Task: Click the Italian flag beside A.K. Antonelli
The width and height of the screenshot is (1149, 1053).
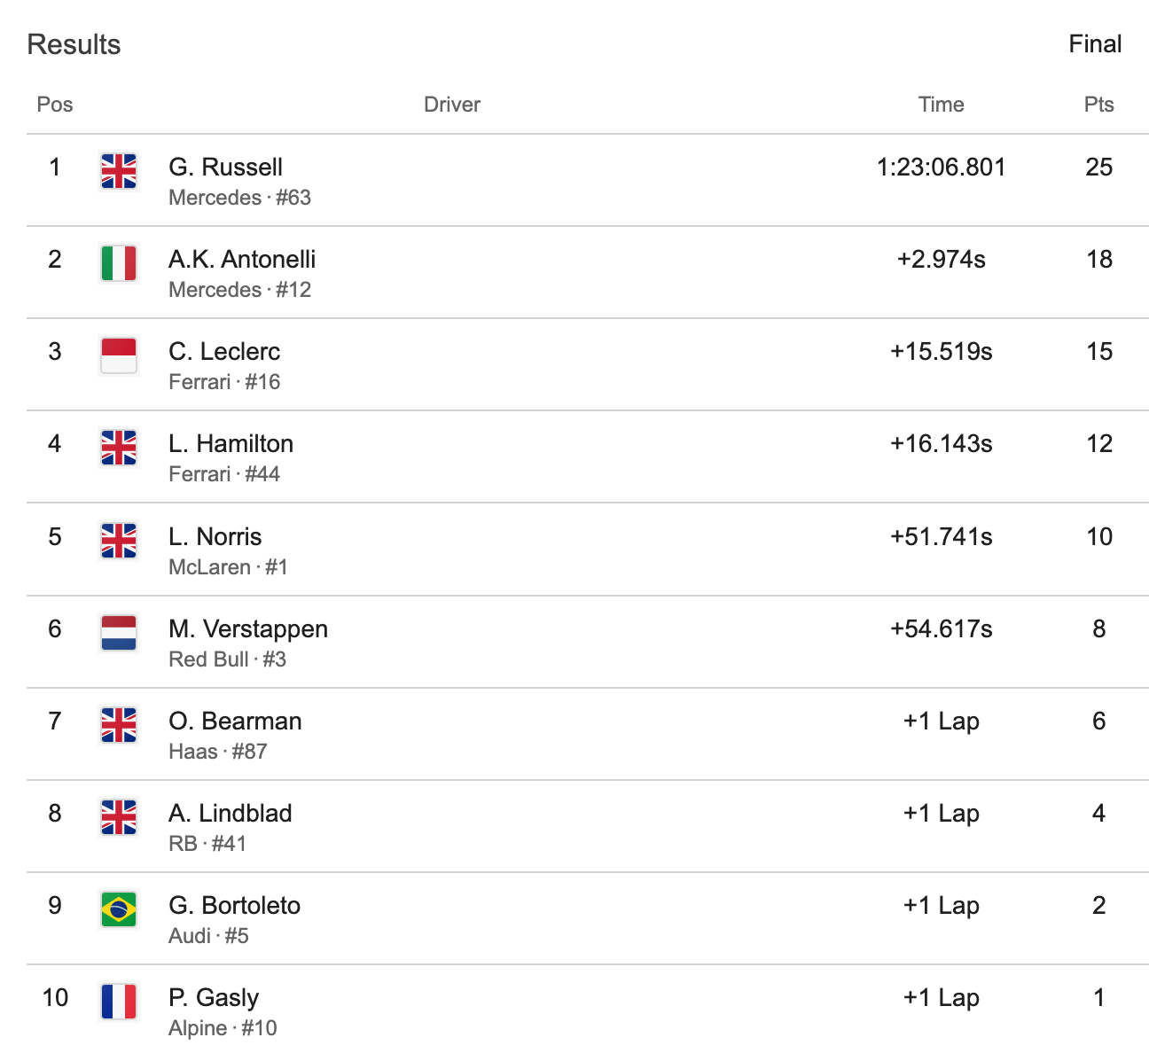Action: tap(119, 263)
